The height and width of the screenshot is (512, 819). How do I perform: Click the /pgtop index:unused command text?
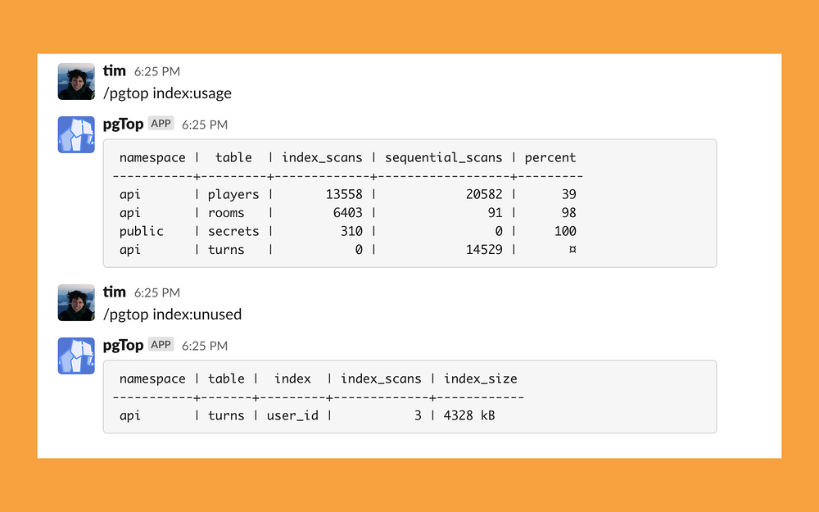[x=172, y=315]
